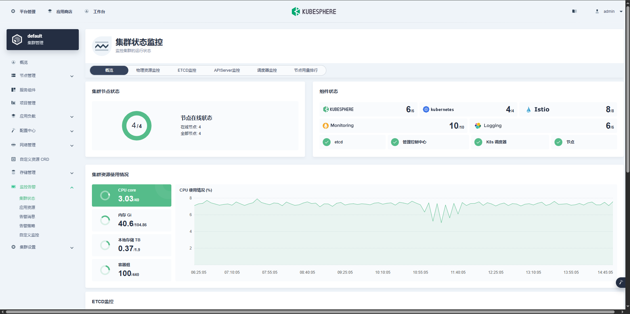Expand the 节点管理 chevron
This screenshot has width=630, height=314.
(72, 76)
